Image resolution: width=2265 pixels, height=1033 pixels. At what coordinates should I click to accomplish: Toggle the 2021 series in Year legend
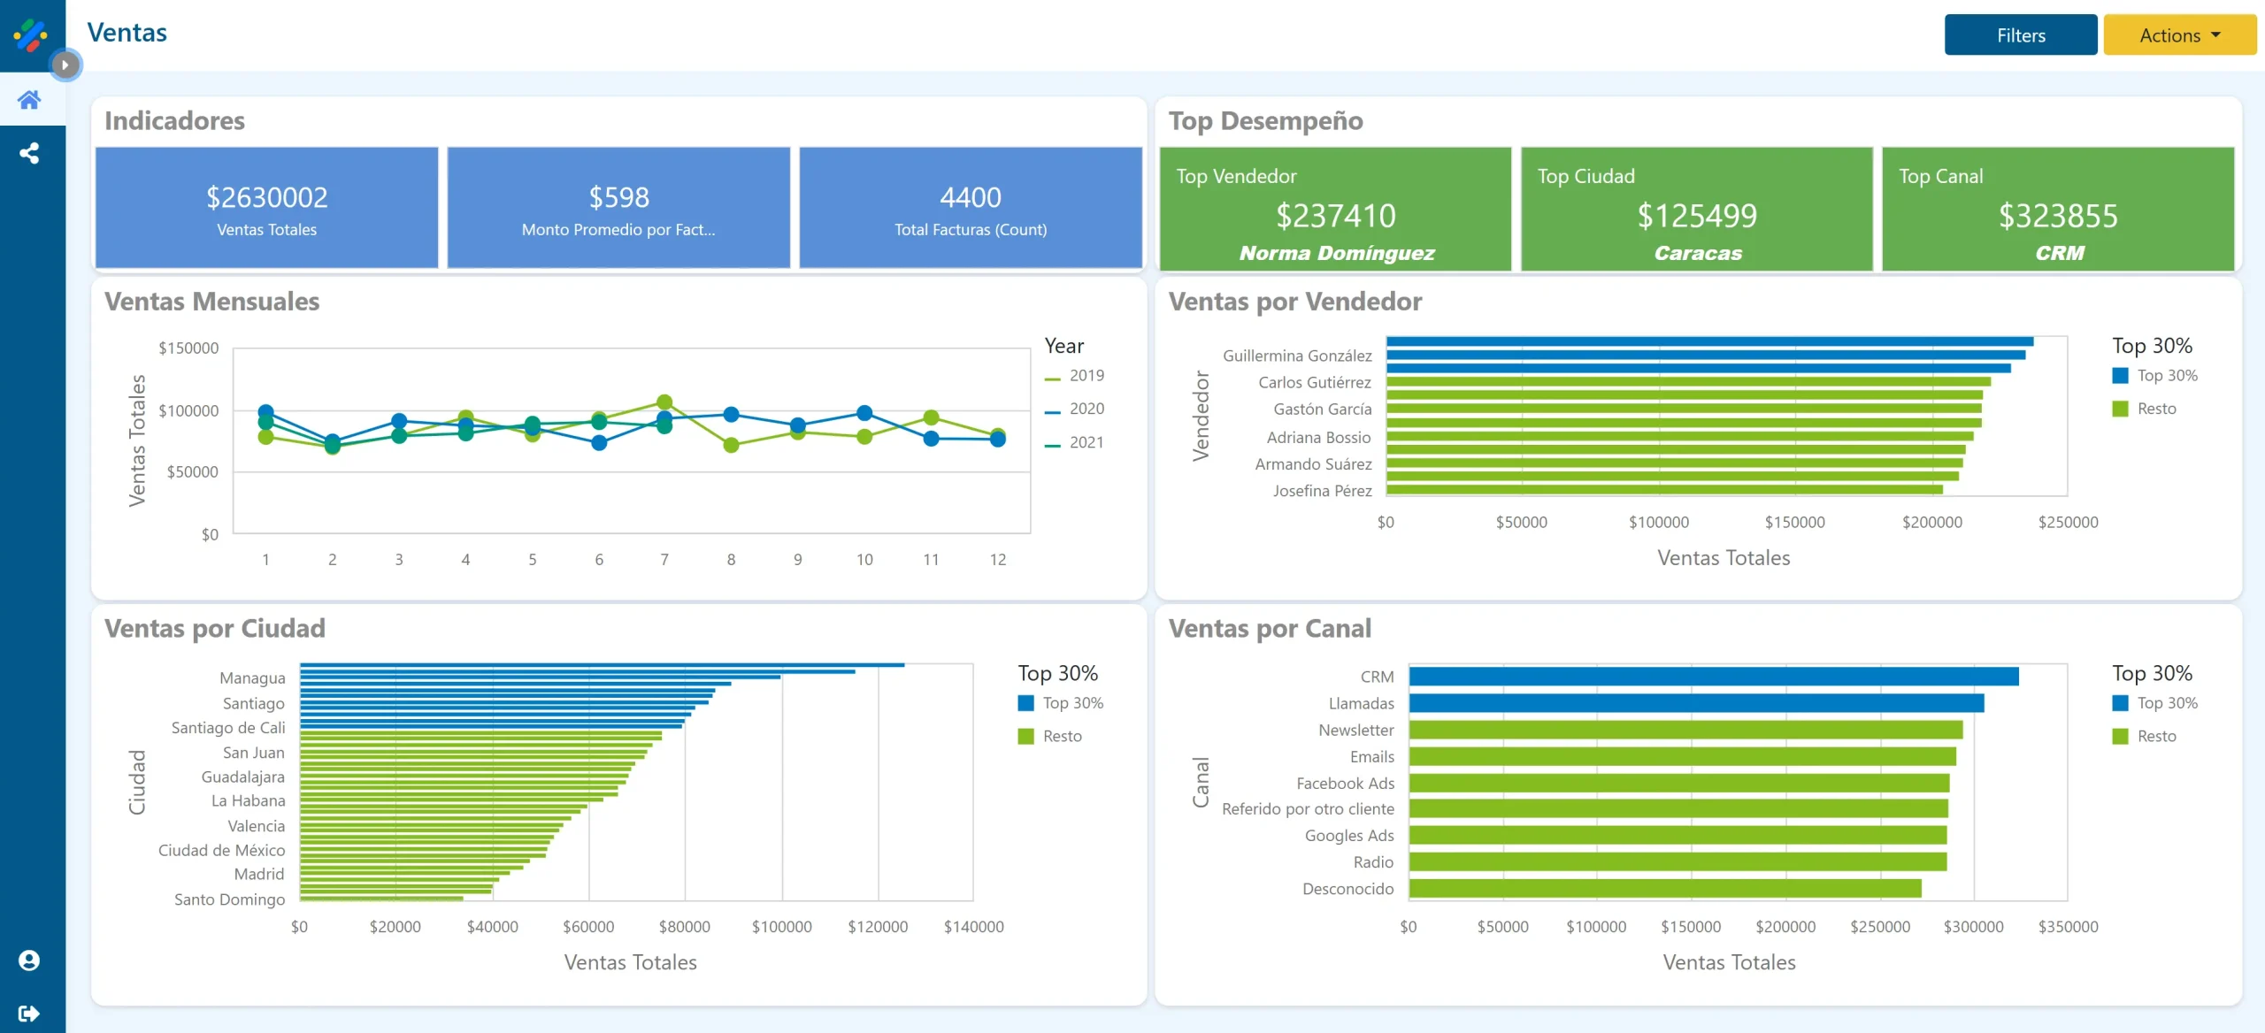point(1085,442)
